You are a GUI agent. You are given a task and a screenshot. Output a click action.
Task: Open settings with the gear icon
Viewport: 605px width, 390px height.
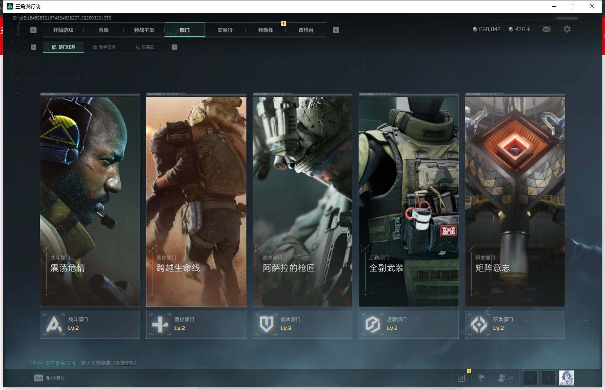(567, 29)
